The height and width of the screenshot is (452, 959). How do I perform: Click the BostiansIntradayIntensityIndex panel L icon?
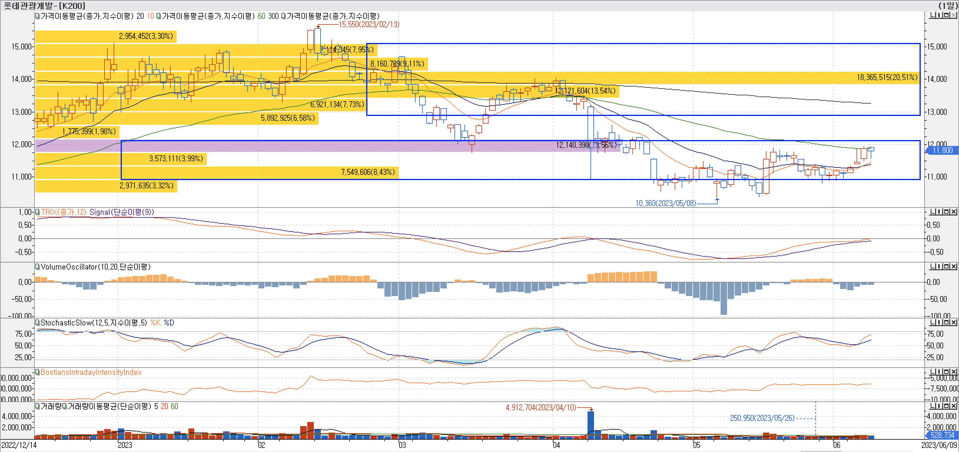pos(932,372)
